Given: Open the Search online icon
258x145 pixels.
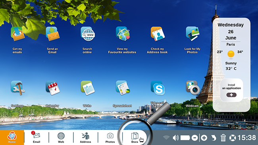Looking at the screenshot, I should (x=88, y=34).
